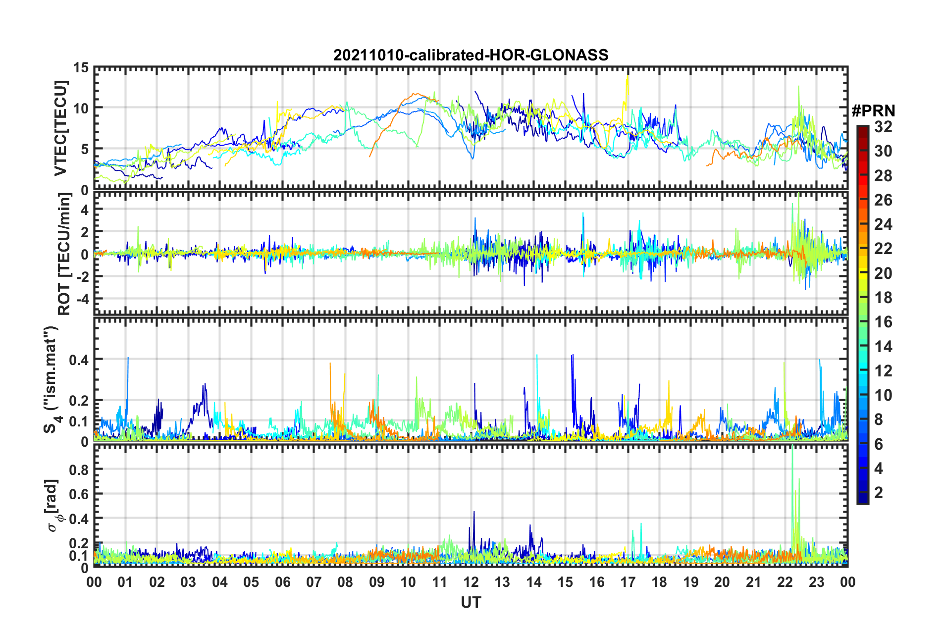
Task: Click the 0.2 tick on the S4 axis
Action: point(79,401)
